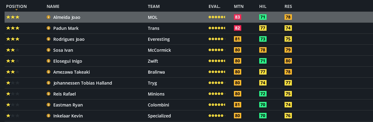Click info icon next to Rodrigues Joao
The image size is (373, 122).
pos(48,39)
